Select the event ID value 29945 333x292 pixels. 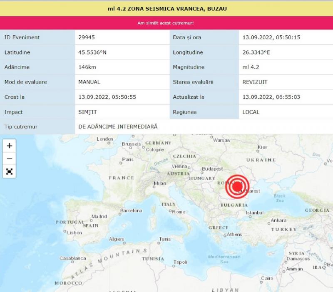click(x=86, y=37)
